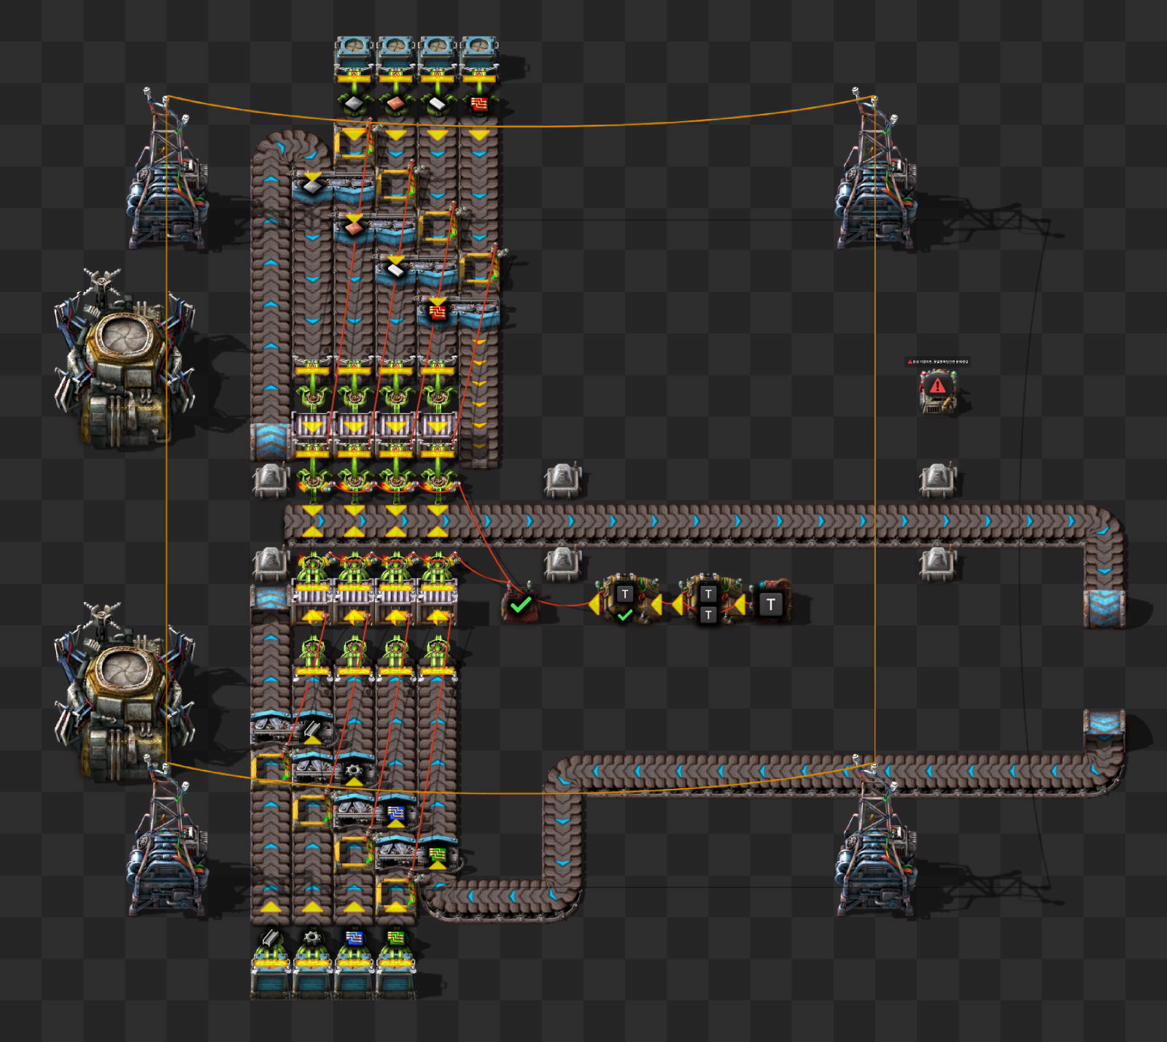
Task: Select the underground belt on left column below lamps
Action: [x=271, y=598]
